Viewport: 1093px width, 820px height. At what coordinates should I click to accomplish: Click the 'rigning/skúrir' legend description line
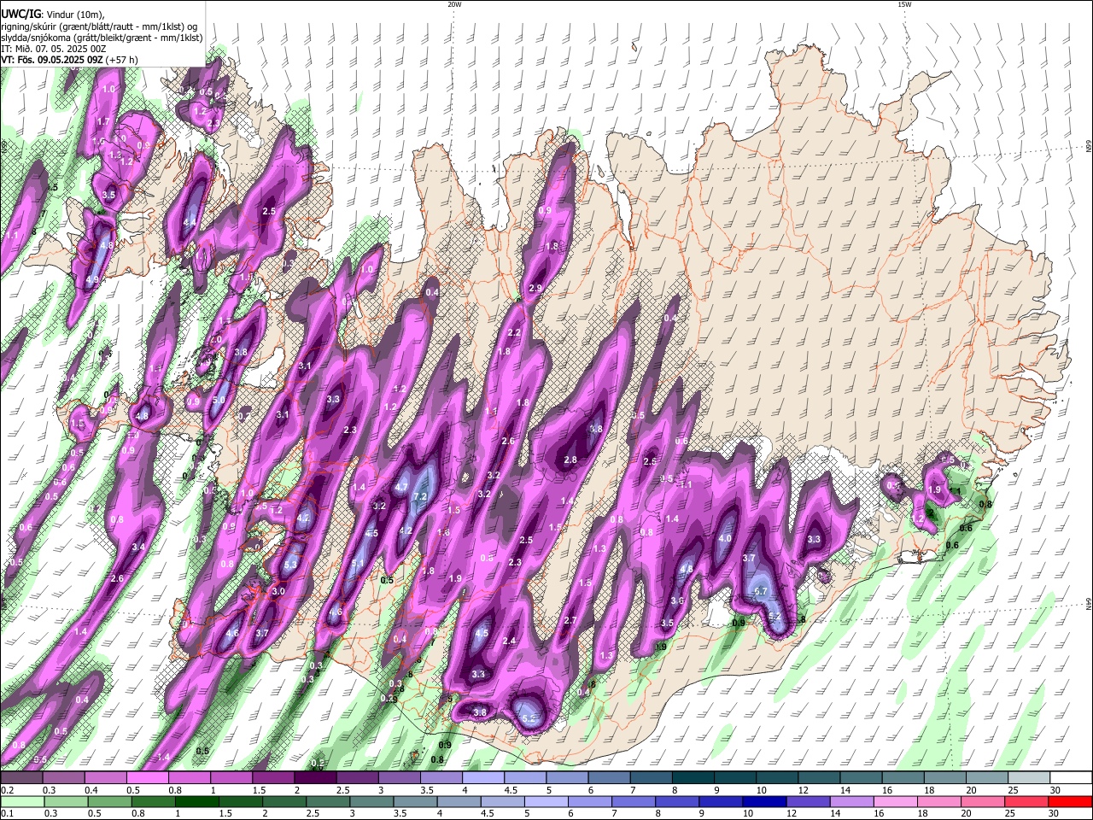100,26
